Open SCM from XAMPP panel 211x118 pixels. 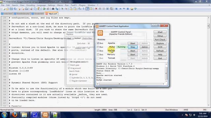[160, 47]
